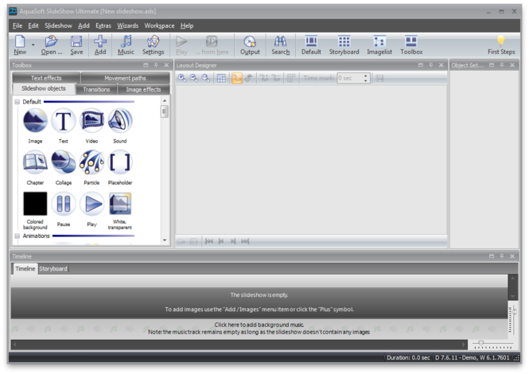The image size is (529, 374).
Task: Select the Timeline tab
Action: (25, 269)
